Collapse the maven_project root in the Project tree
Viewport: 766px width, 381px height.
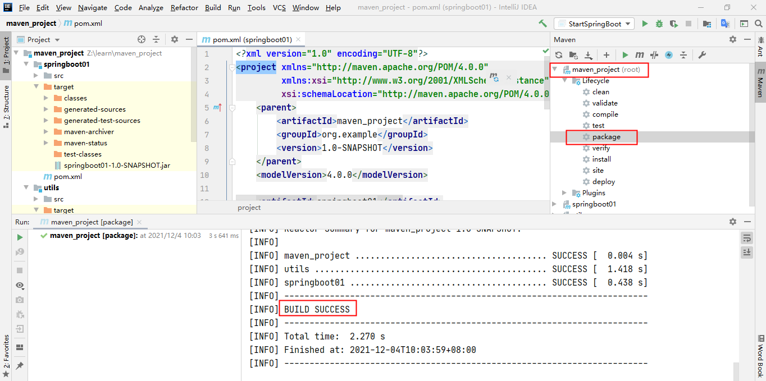[x=16, y=53]
